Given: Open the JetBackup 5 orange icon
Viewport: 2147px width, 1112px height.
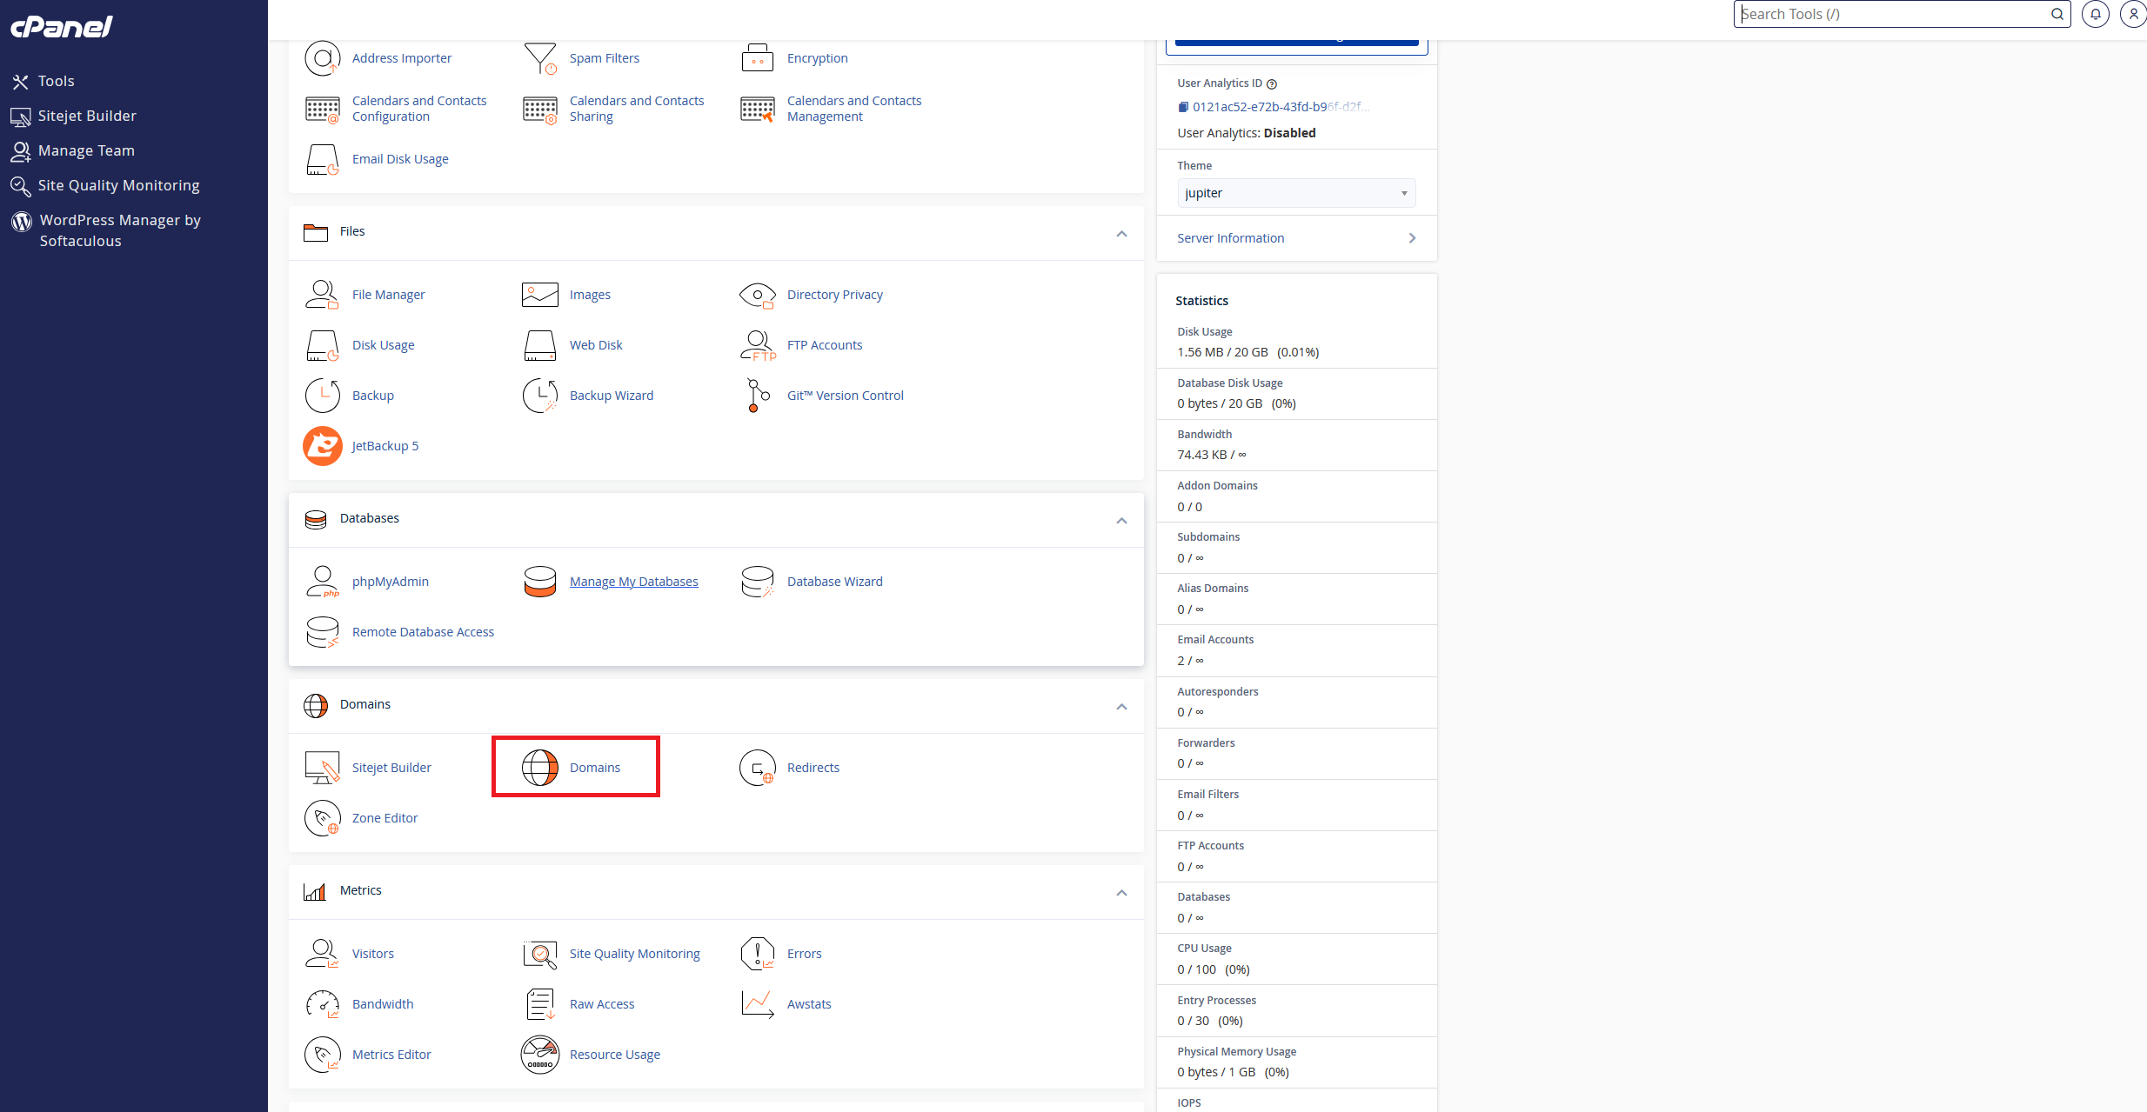Looking at the screenshot, I should point(322,446).
